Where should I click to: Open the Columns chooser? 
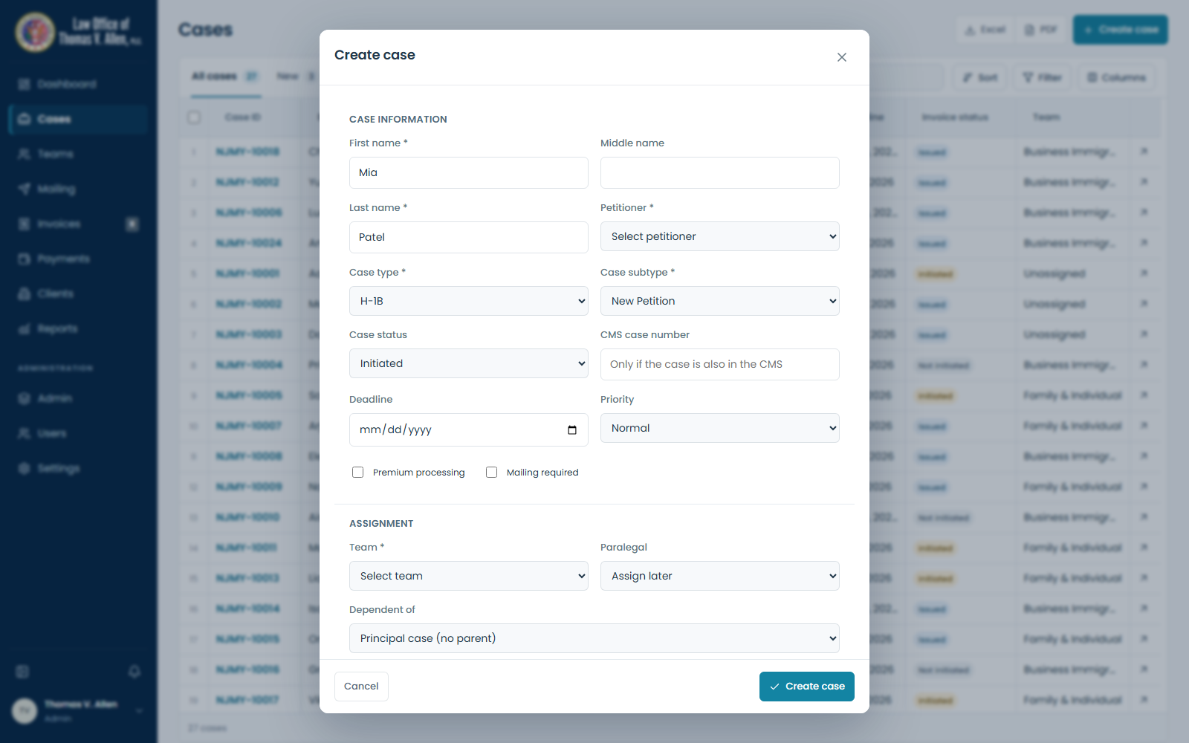point(1116,77)
